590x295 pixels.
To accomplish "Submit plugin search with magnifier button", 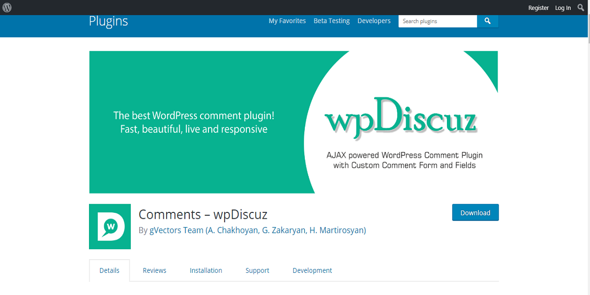I will (488, 21).
